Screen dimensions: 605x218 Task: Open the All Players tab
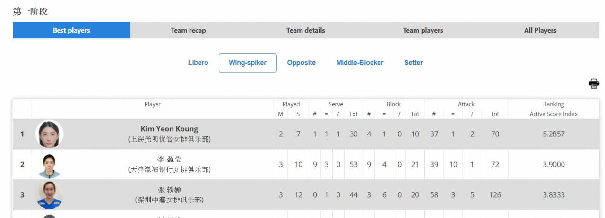pyautogui.click(x=540, y=30)
